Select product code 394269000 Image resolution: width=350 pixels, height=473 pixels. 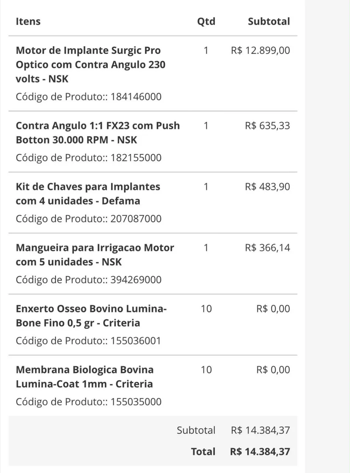(136, 280)
